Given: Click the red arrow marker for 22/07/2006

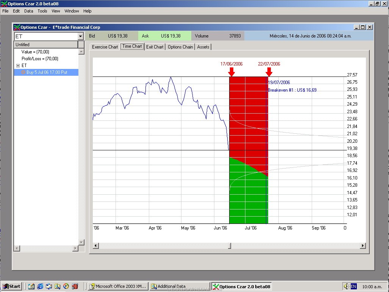Looking at the screenshot, I should pyautogui.click(x=269, y=72).
